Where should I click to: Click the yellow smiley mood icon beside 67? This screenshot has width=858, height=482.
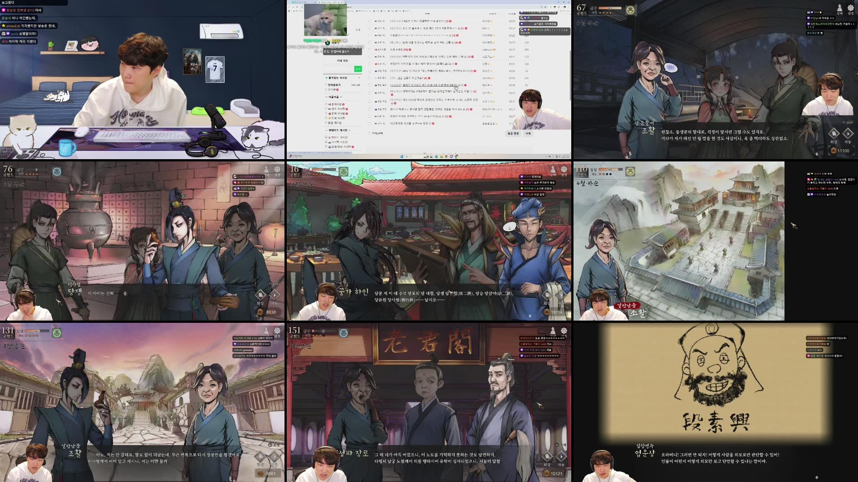[x=630, y=10]
